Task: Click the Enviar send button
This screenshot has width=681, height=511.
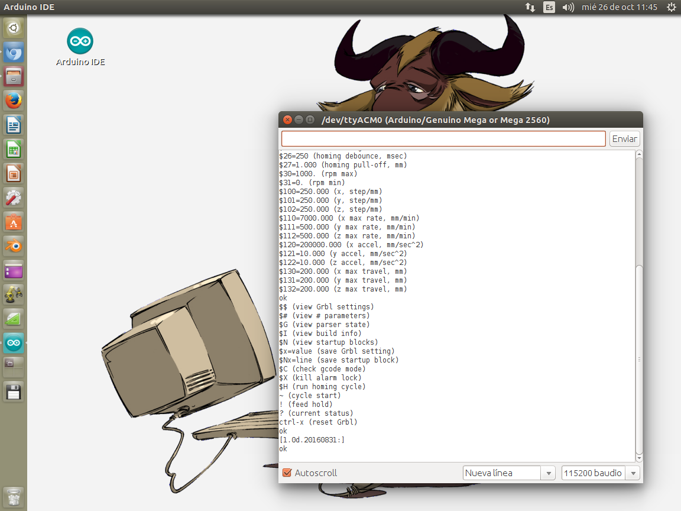Action: coord(624,139)
